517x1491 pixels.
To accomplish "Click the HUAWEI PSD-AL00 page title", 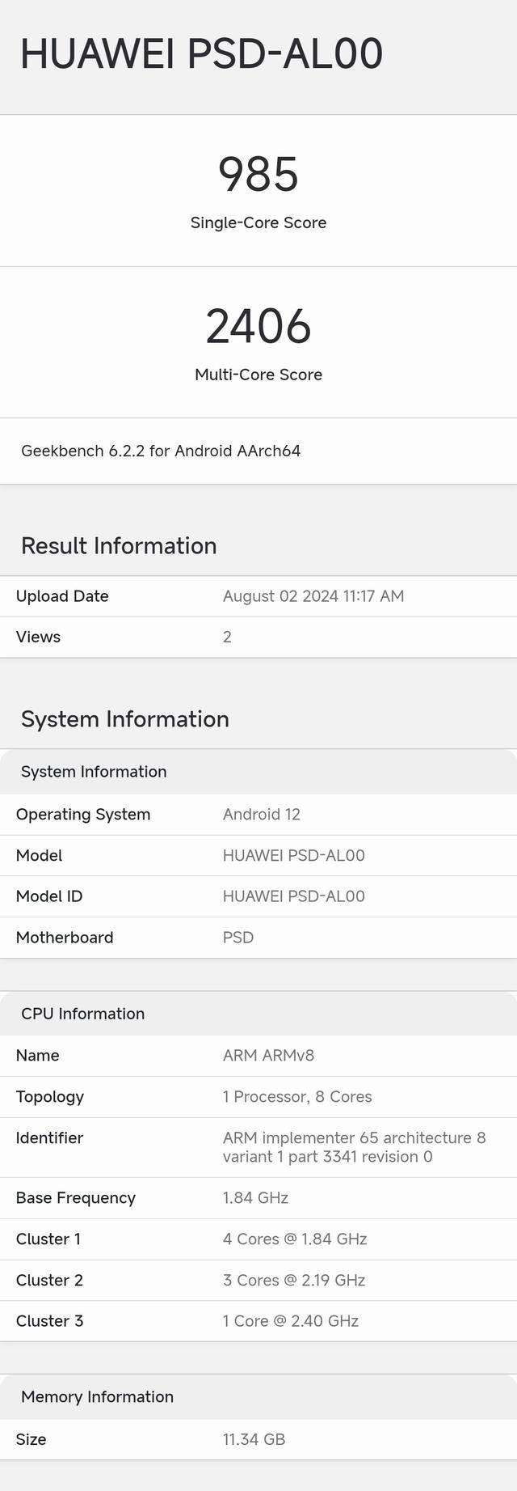I will 201,54.
